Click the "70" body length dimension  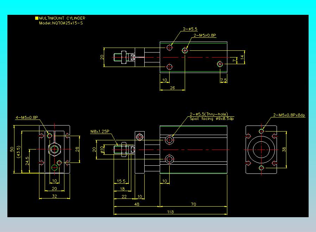coord(194,204)
